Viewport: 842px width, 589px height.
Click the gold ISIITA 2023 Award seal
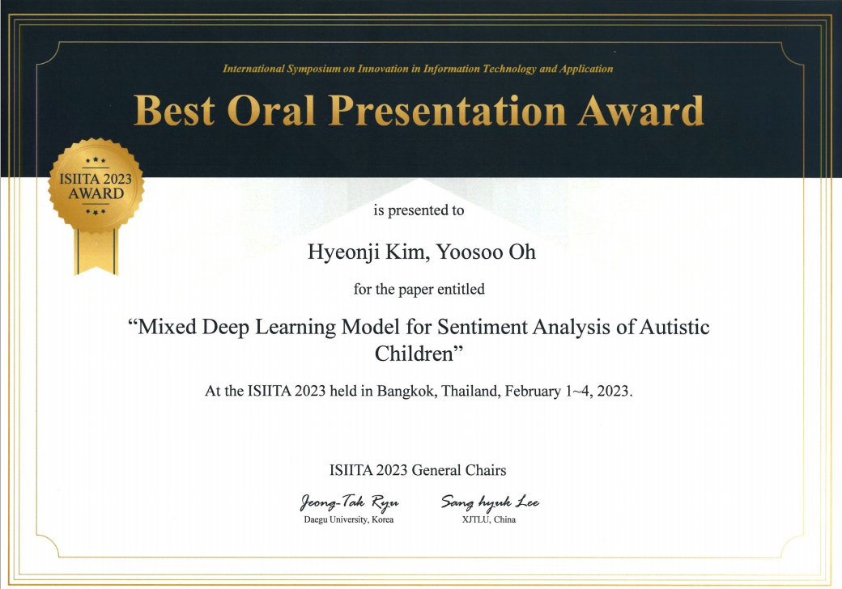click(96, 186)
